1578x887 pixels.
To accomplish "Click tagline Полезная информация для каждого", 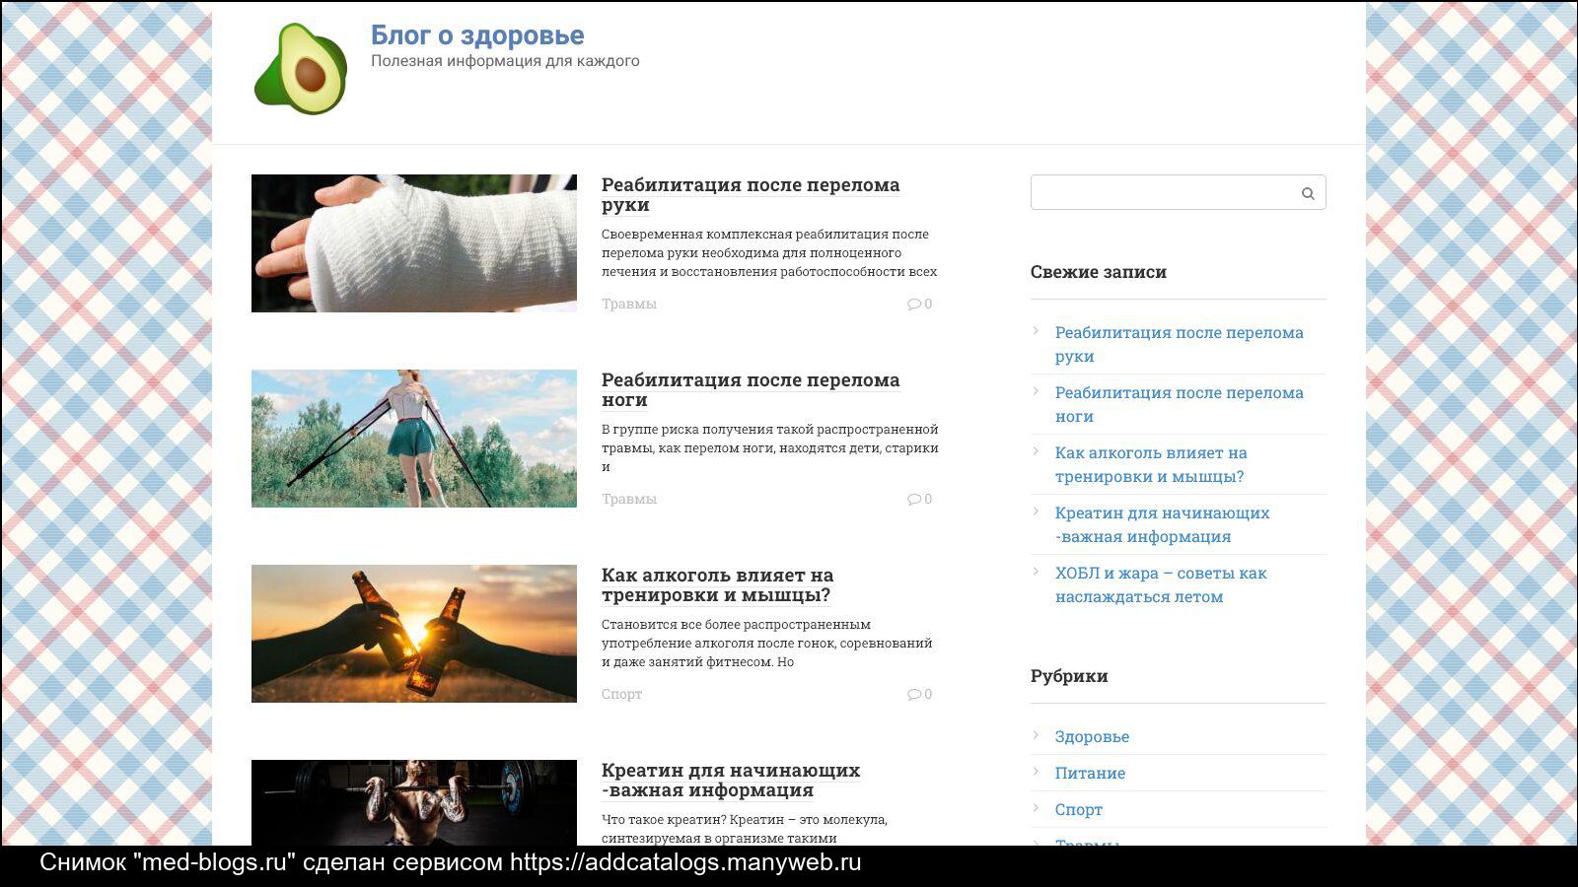I will (505, 61).
